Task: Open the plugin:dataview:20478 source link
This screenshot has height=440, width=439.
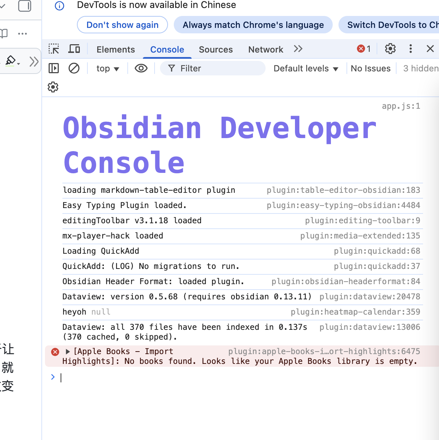Action: point(369,297)
